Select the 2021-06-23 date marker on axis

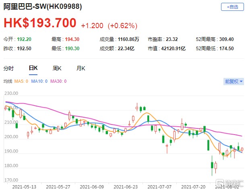click(x=126, y=187)
